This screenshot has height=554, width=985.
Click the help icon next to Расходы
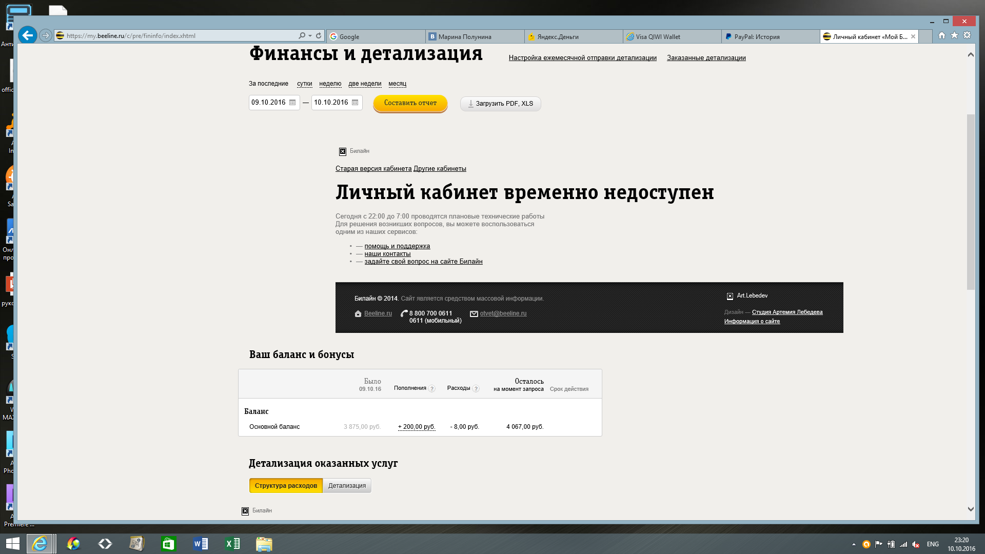[476, 389]
